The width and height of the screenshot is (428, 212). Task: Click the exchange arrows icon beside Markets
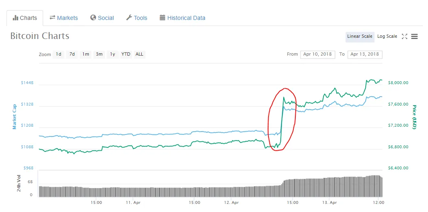(52, 17)
